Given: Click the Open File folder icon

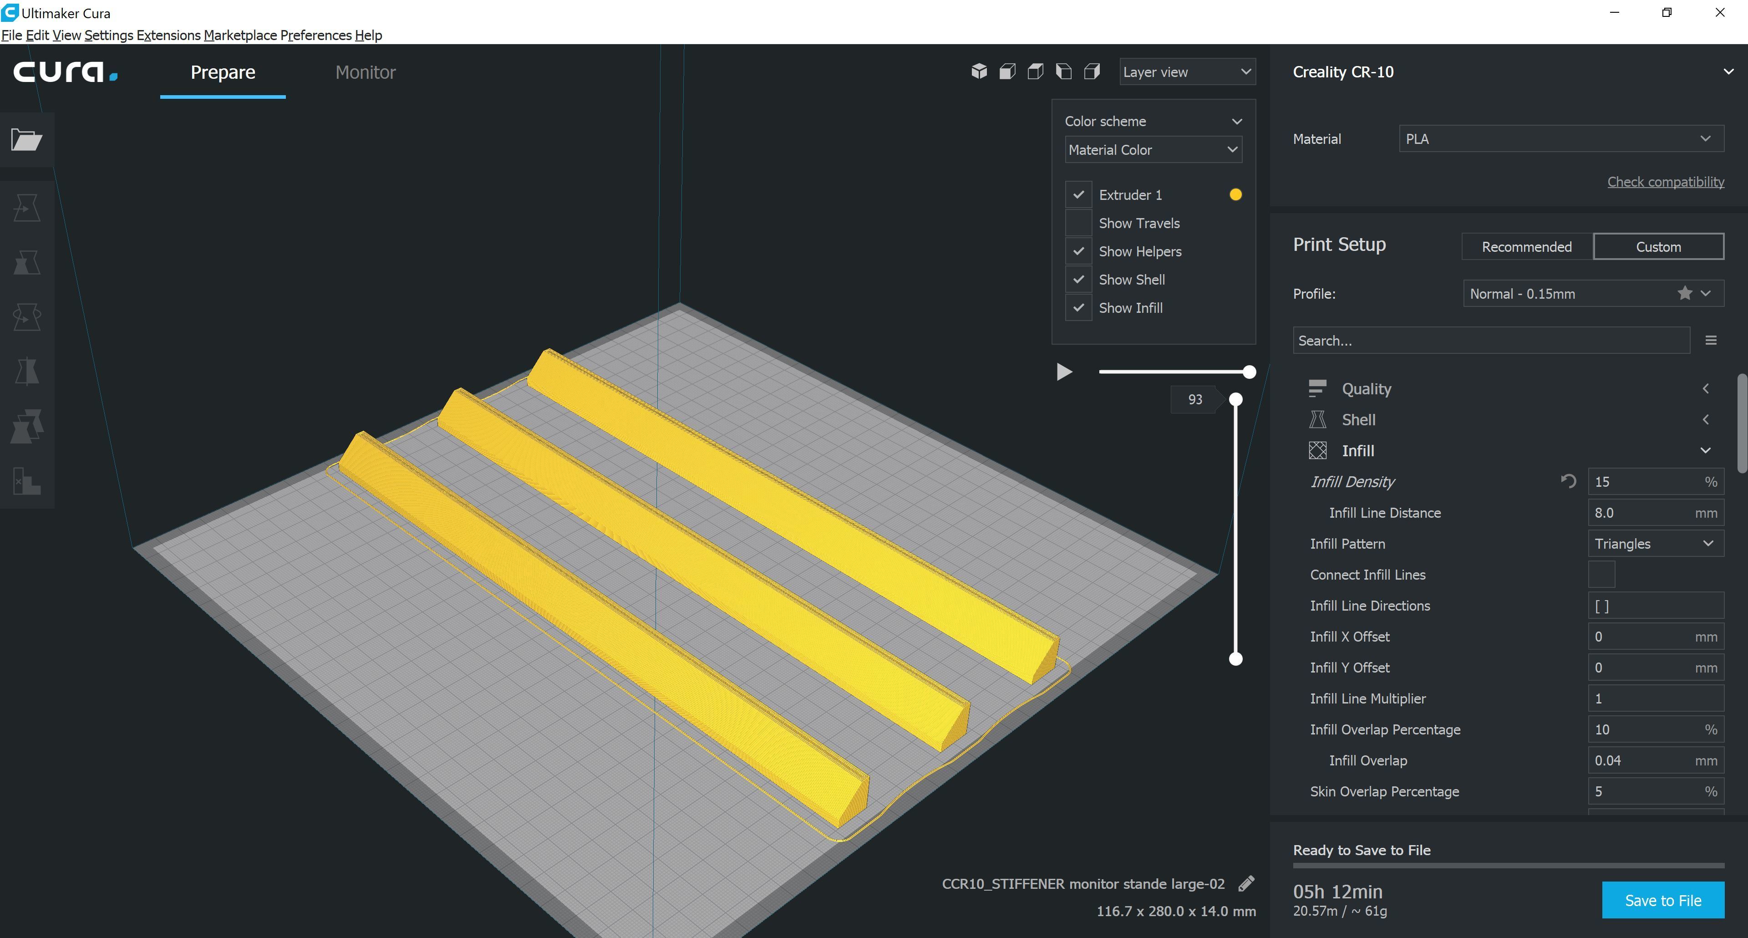Looking at the screenshot, I should point(26,140).
